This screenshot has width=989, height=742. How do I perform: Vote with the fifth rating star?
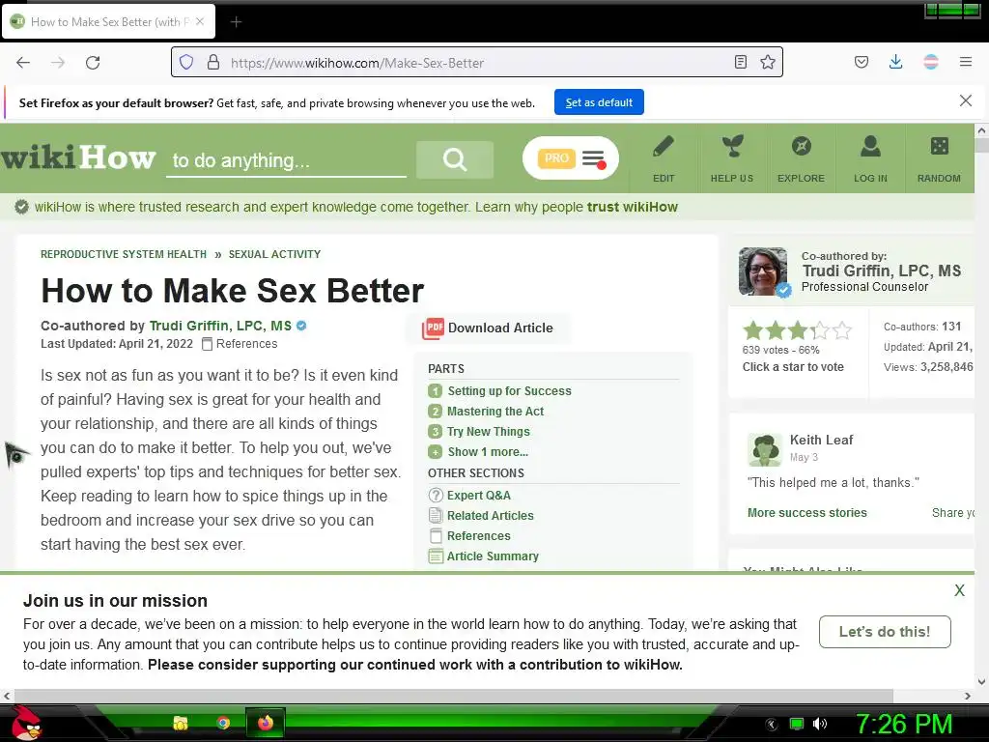(x=842, y=330)
